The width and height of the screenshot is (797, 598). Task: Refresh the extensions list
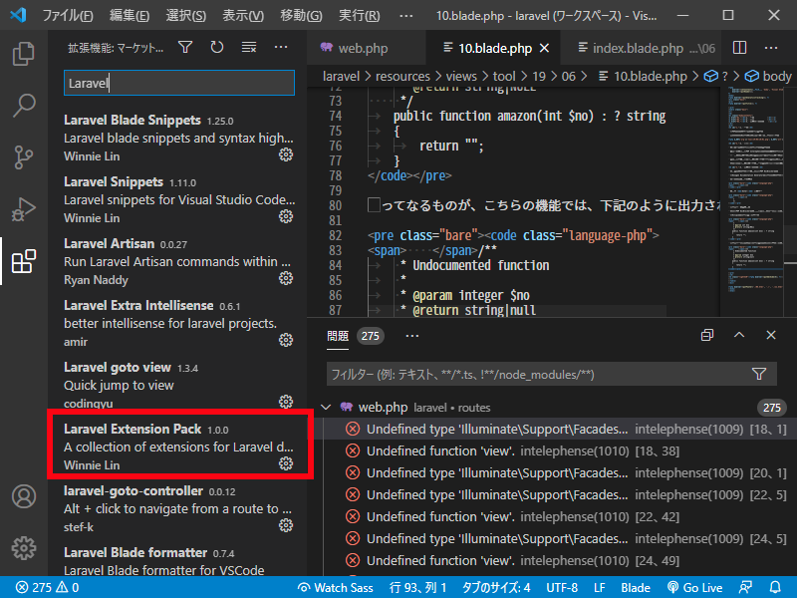pyautogui.click(x=216, y=47)
